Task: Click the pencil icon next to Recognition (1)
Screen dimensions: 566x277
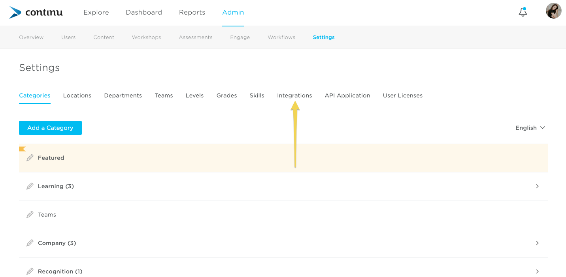Action: point(30,271)
